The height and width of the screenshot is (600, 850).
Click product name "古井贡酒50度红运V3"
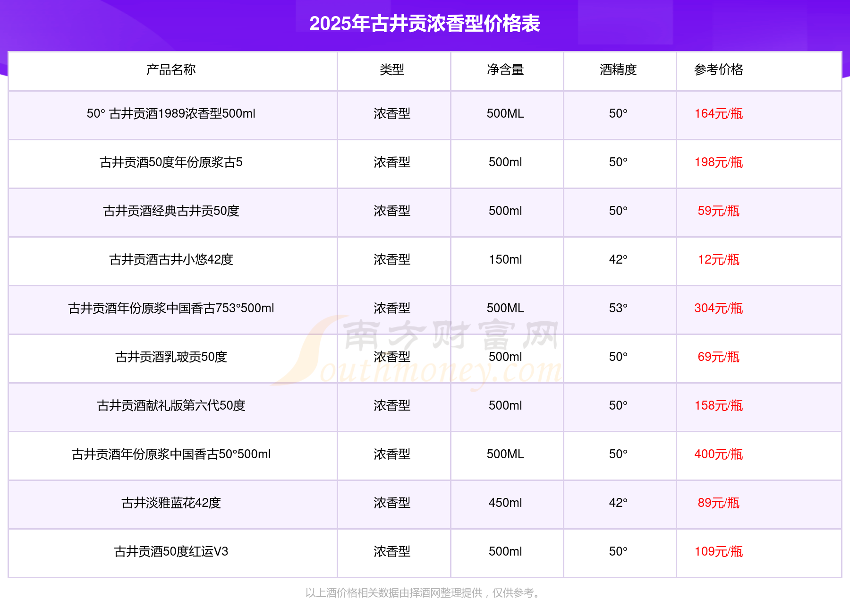click(171, 552)
